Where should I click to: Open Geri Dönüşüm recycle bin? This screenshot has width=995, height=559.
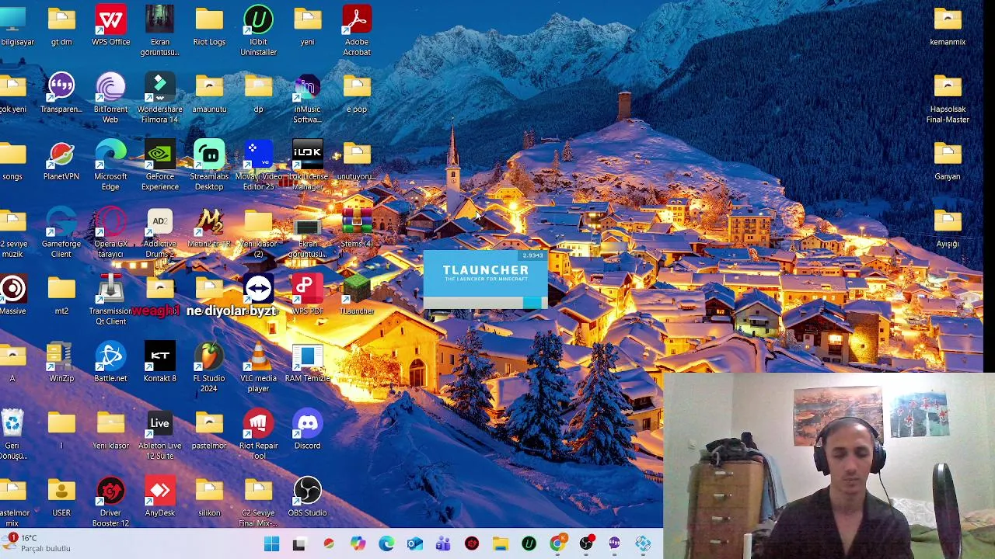(x=12, y=435)
